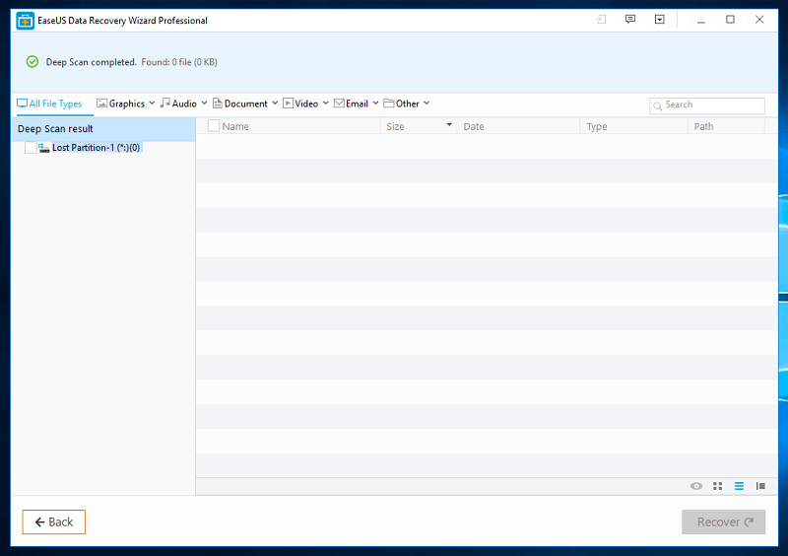This screenshot has width=788, height=556.
Task: Click into the Search field
Action: (x=707, y=105)
